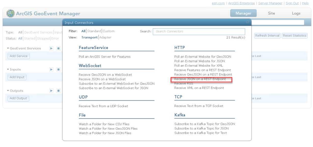Set Status filter to Stopped

click(44, 39)
